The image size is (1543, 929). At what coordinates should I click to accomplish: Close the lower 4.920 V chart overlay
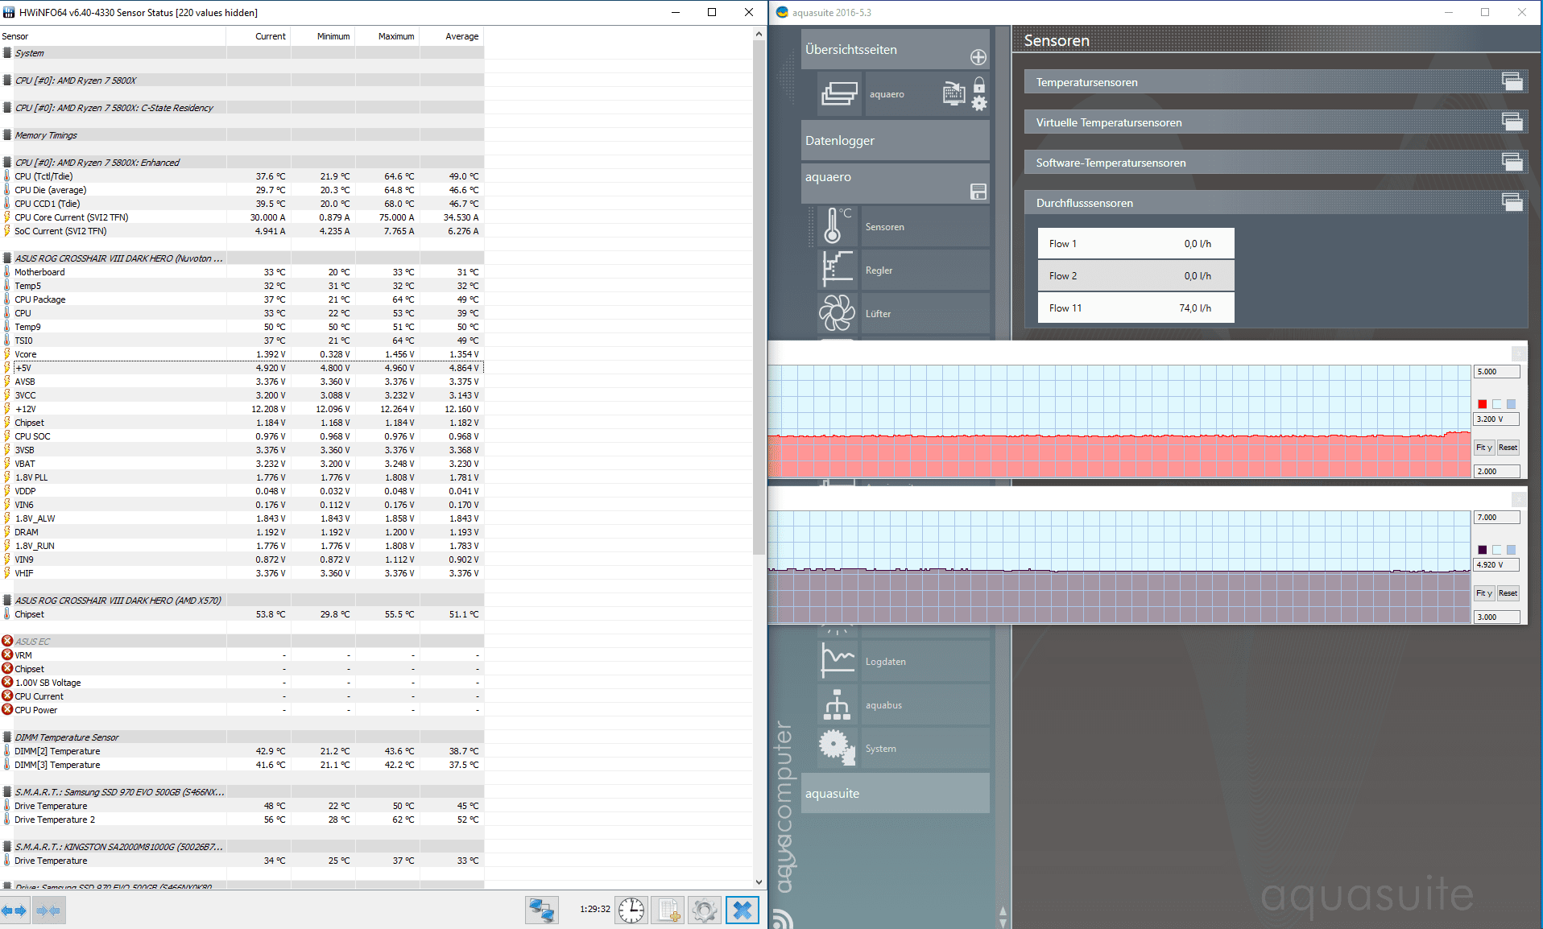[x=1519, y=499]
